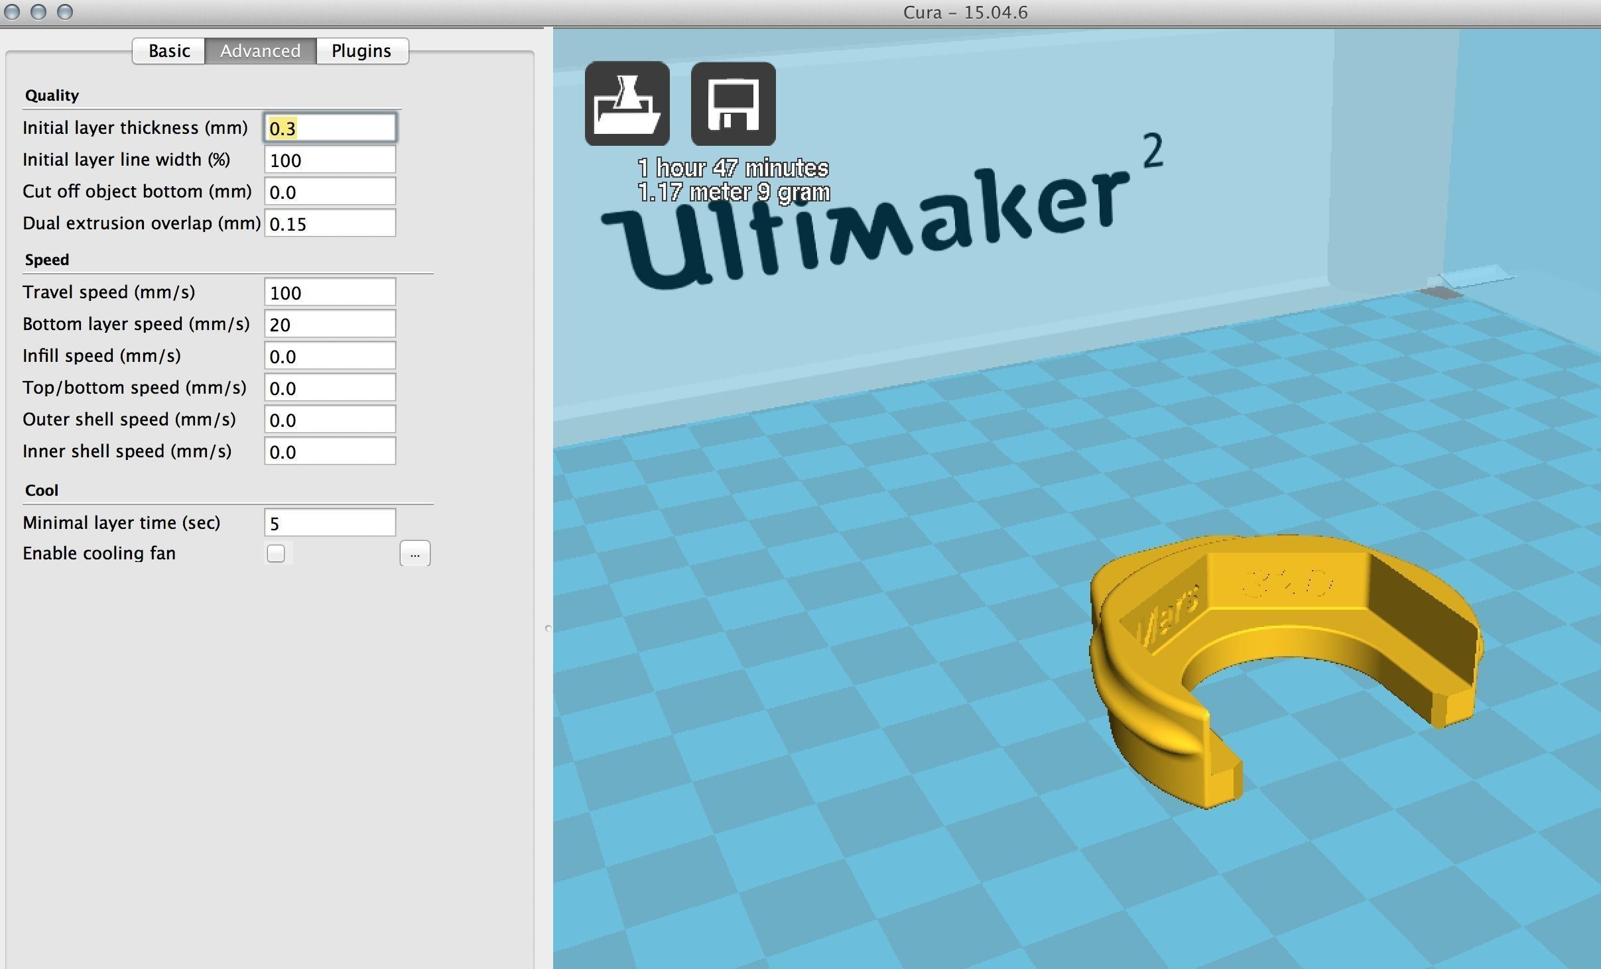Switch to the Basic tab
Screen dimensions: 1601x969
coord(169,51)
